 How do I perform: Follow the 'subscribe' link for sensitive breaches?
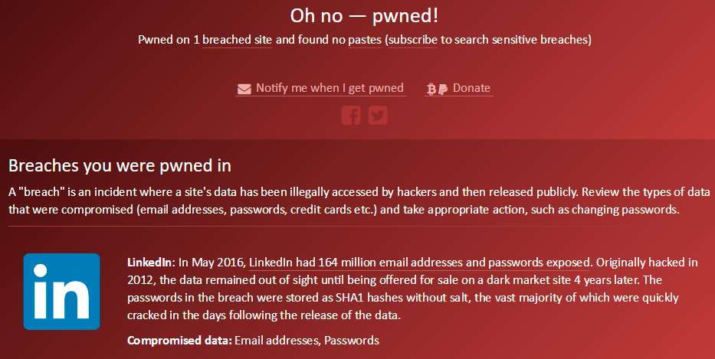click(x=413, y=40)
